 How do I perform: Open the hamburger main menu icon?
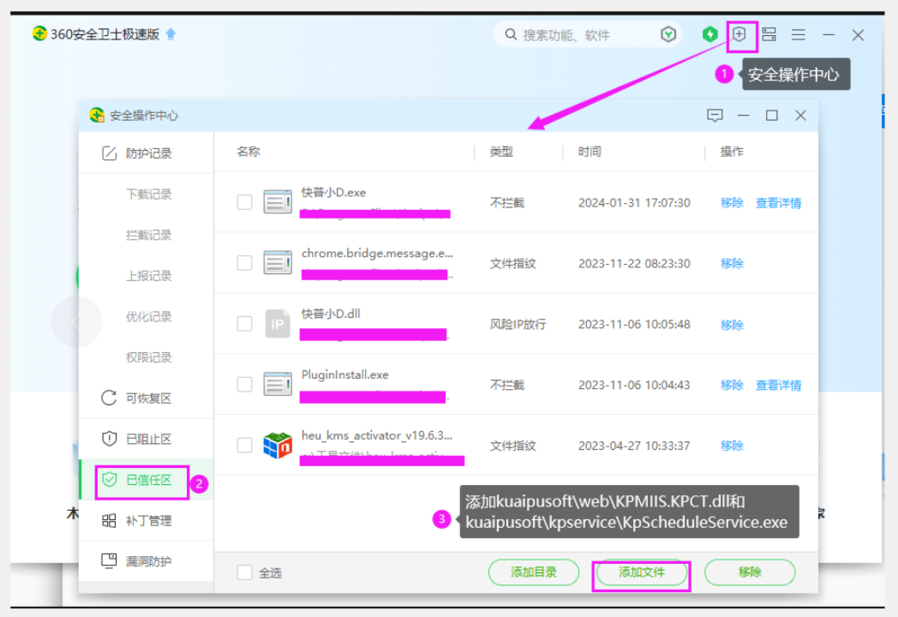pyautogui.click(x=798, y=34)
